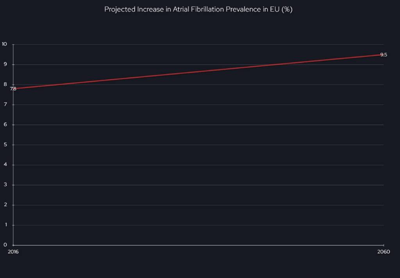Click the y-axis label 9
Screen dimensions: 400x278
5,64
